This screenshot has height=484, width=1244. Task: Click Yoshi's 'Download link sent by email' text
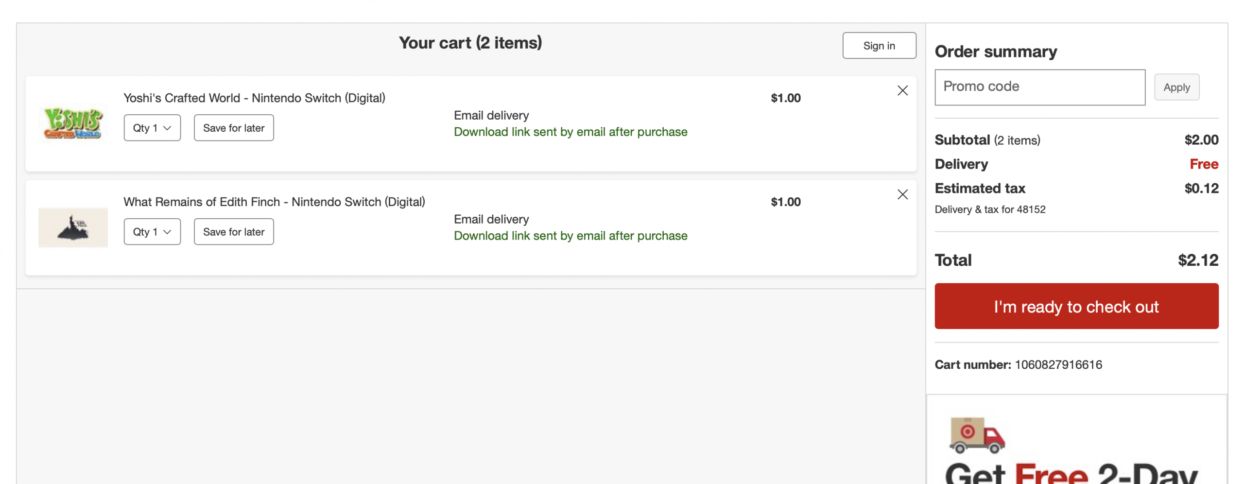570,132
